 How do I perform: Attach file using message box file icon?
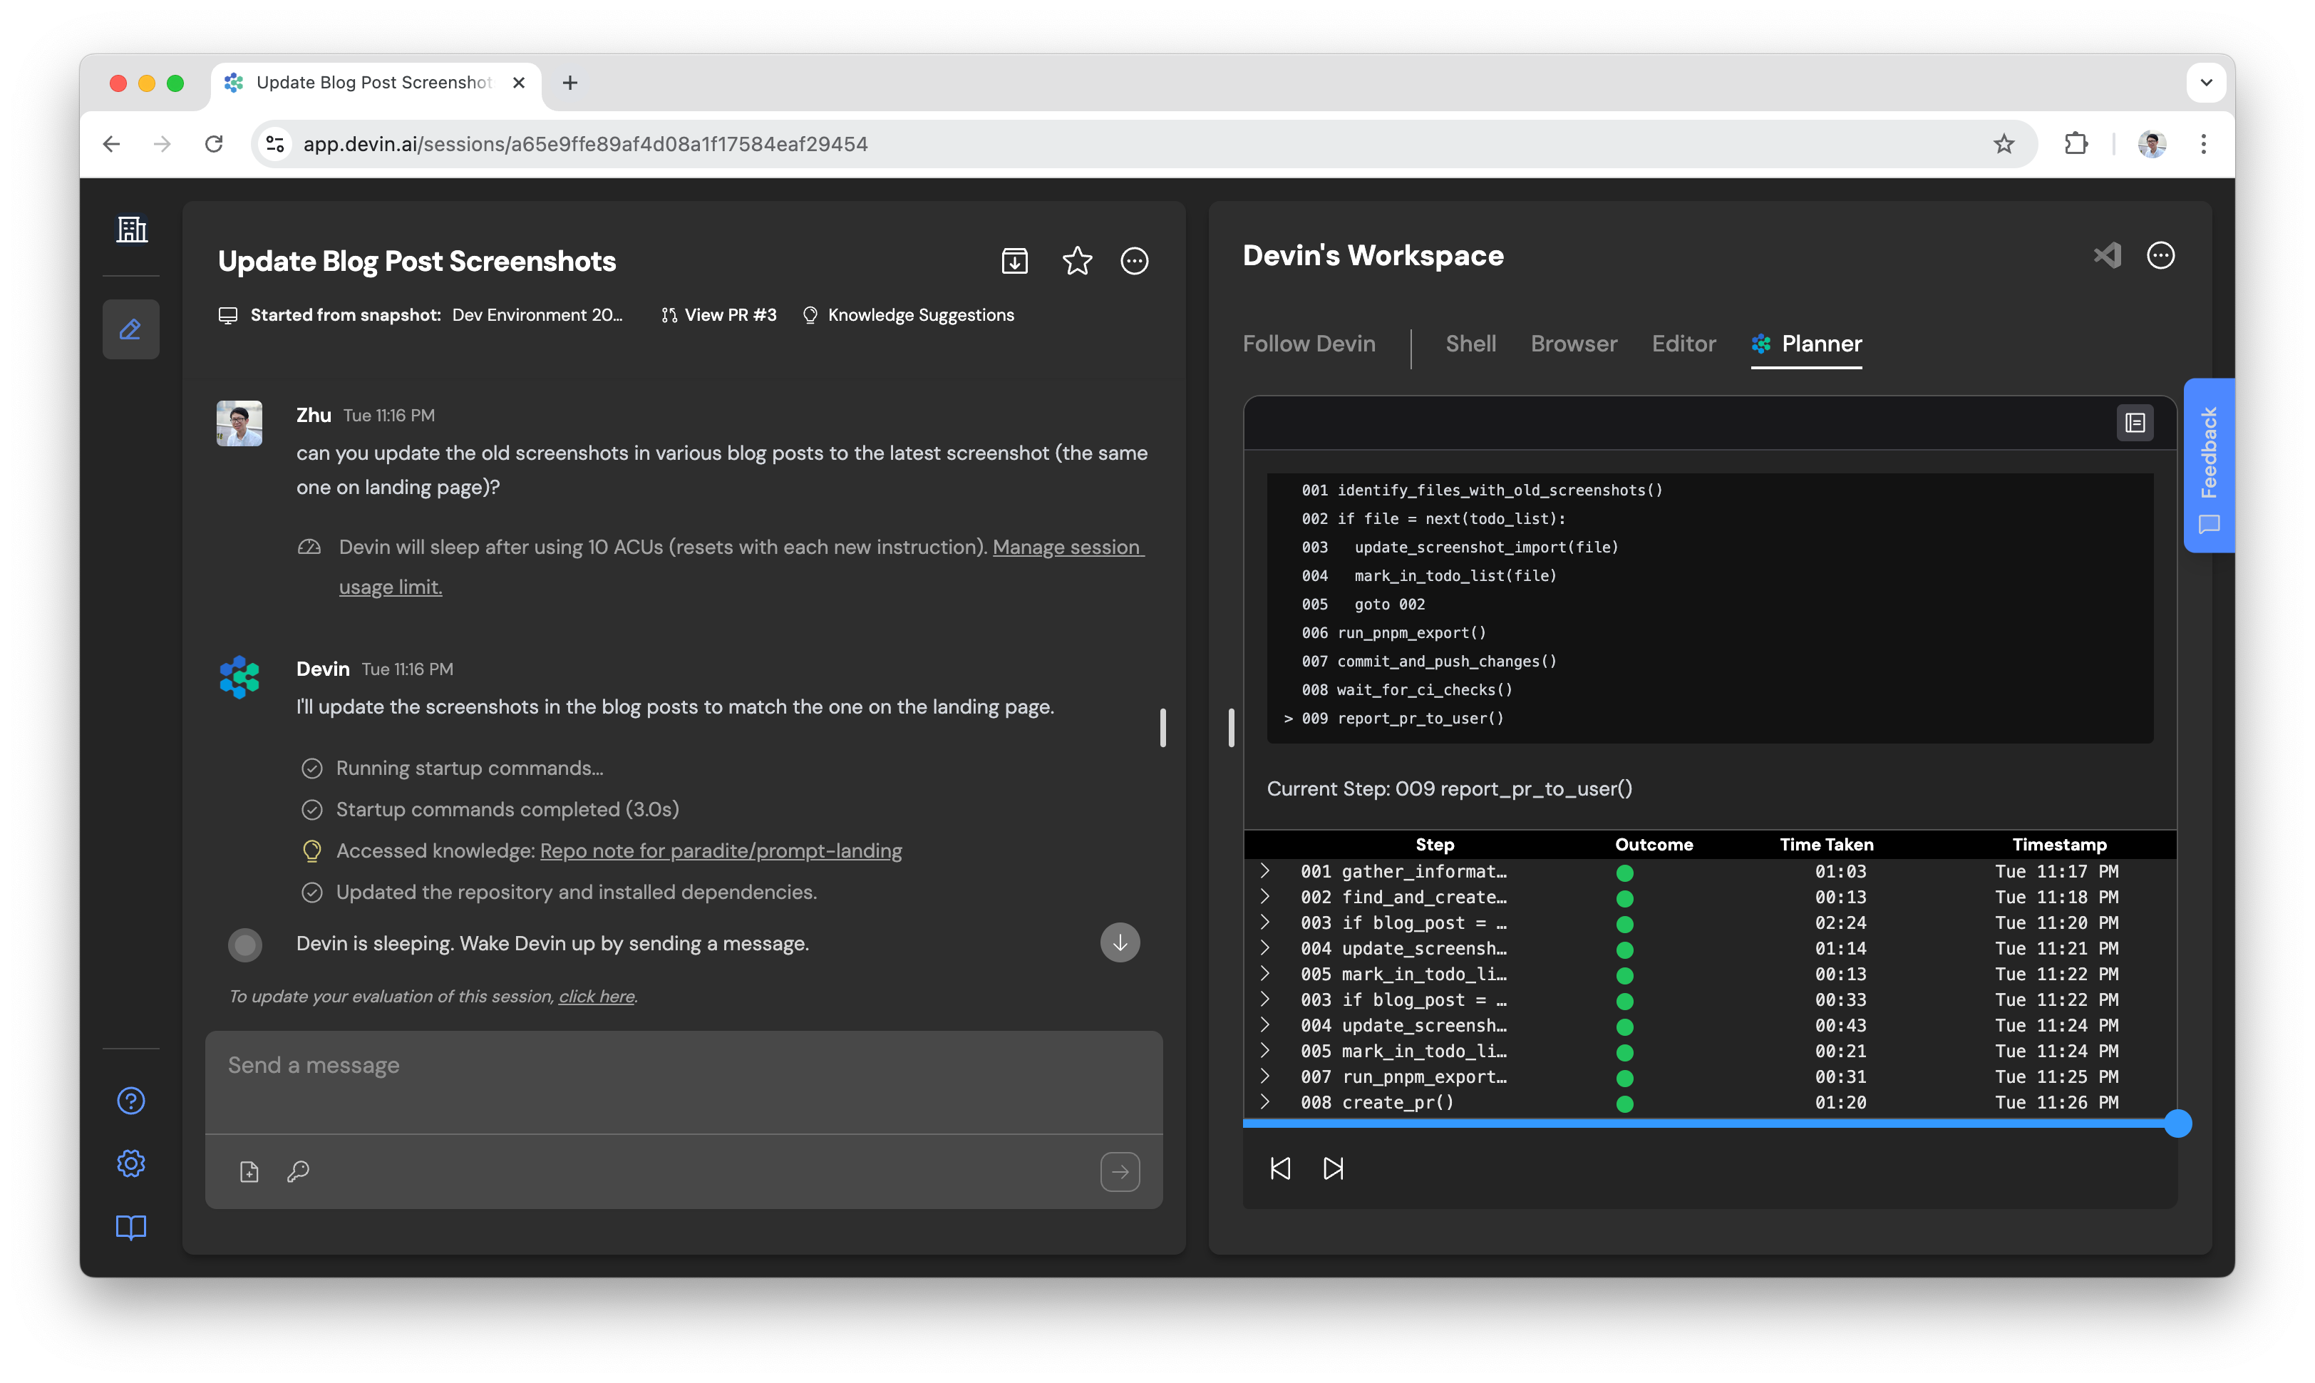[x=249, y=1171]
